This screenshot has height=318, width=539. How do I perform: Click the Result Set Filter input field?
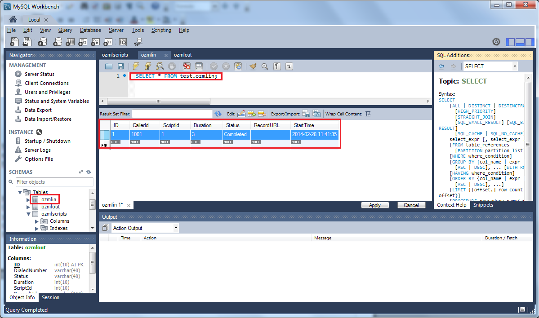(172, 114)
